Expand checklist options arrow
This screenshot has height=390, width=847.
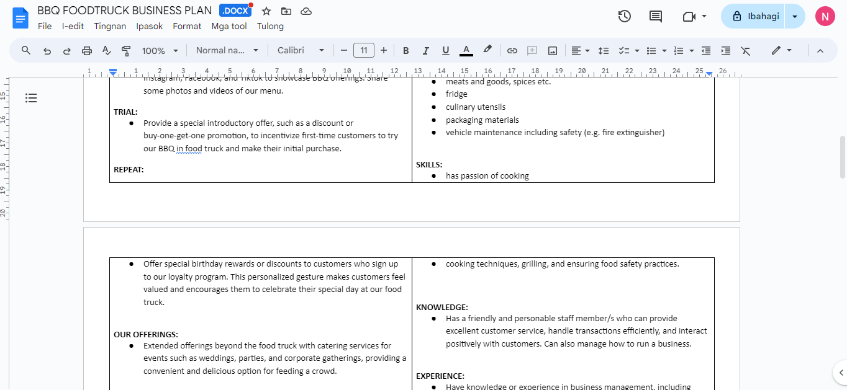pos(637,51)
